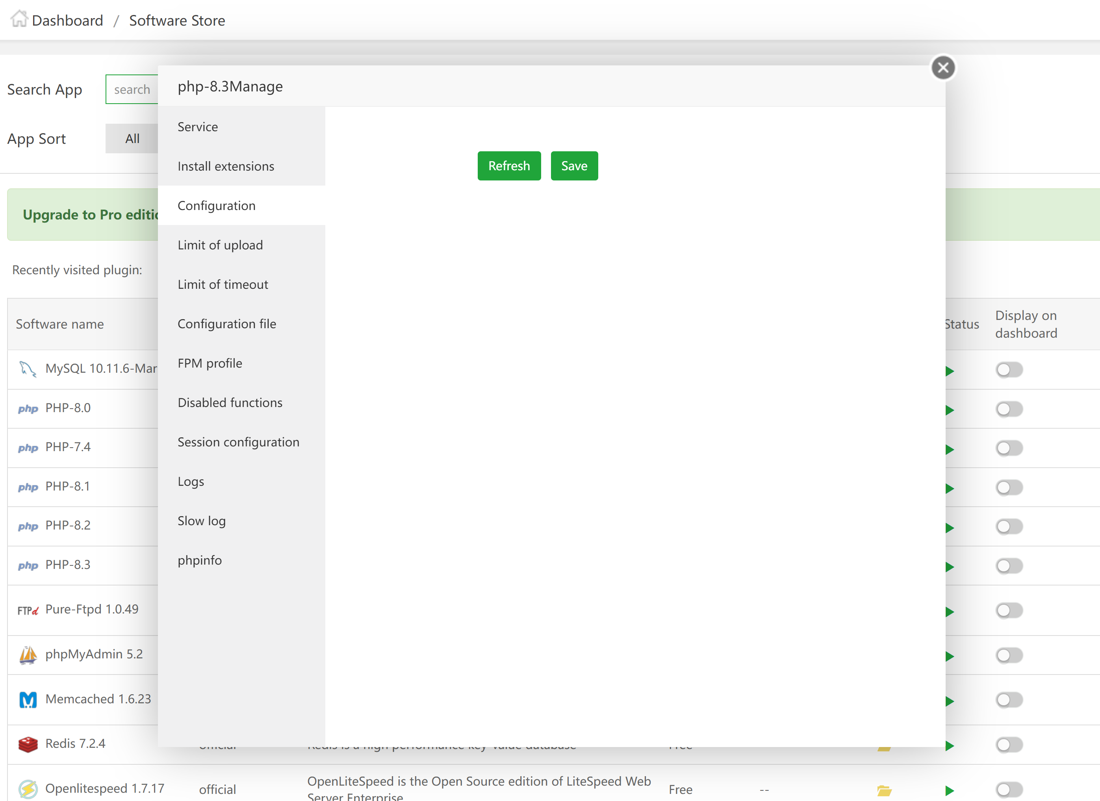Click the phpMyAdmin sailboat icon
Screen dimensions: 1100x801
(x=28, y=655)
